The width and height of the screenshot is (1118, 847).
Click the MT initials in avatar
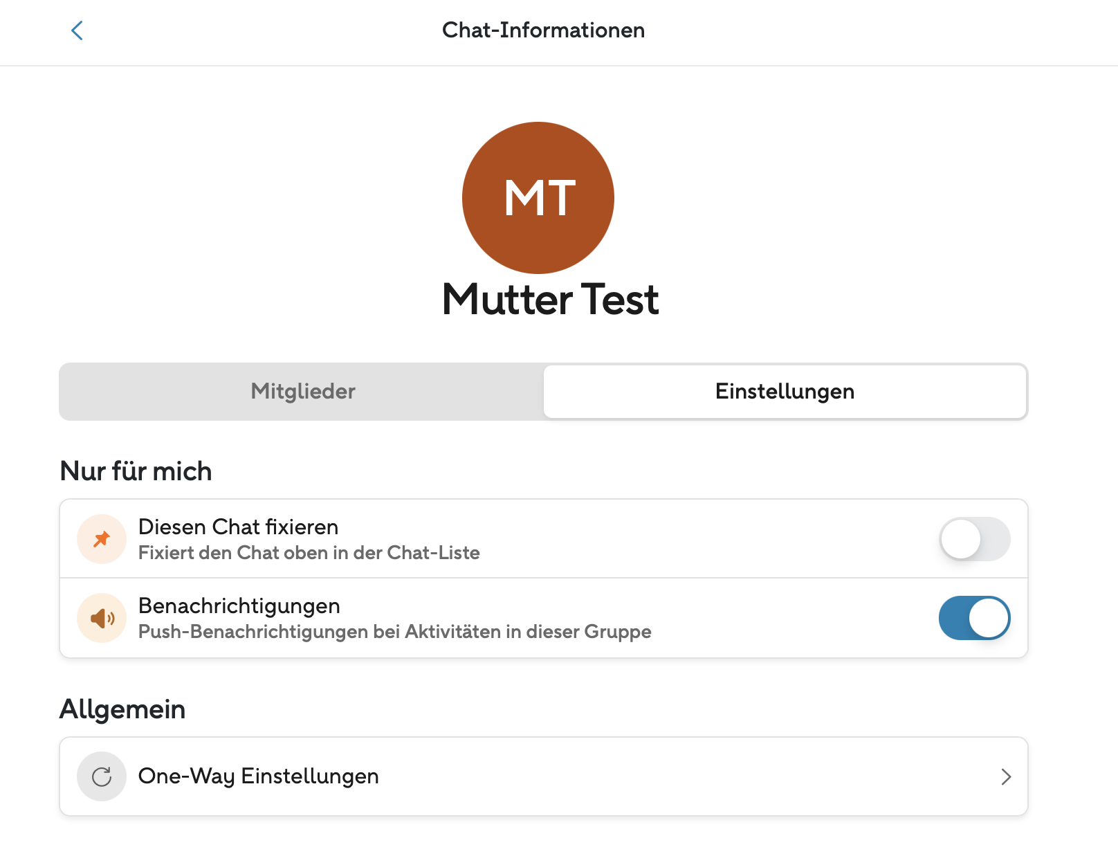(539, 199)
